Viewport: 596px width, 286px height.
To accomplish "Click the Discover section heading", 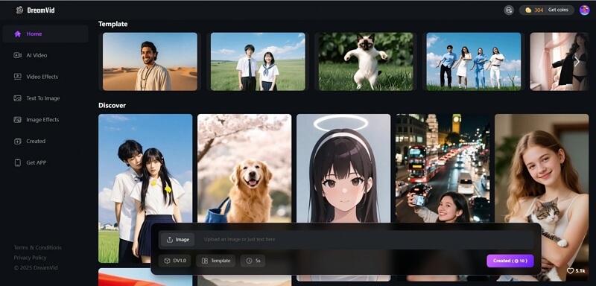I will (112, 105).
